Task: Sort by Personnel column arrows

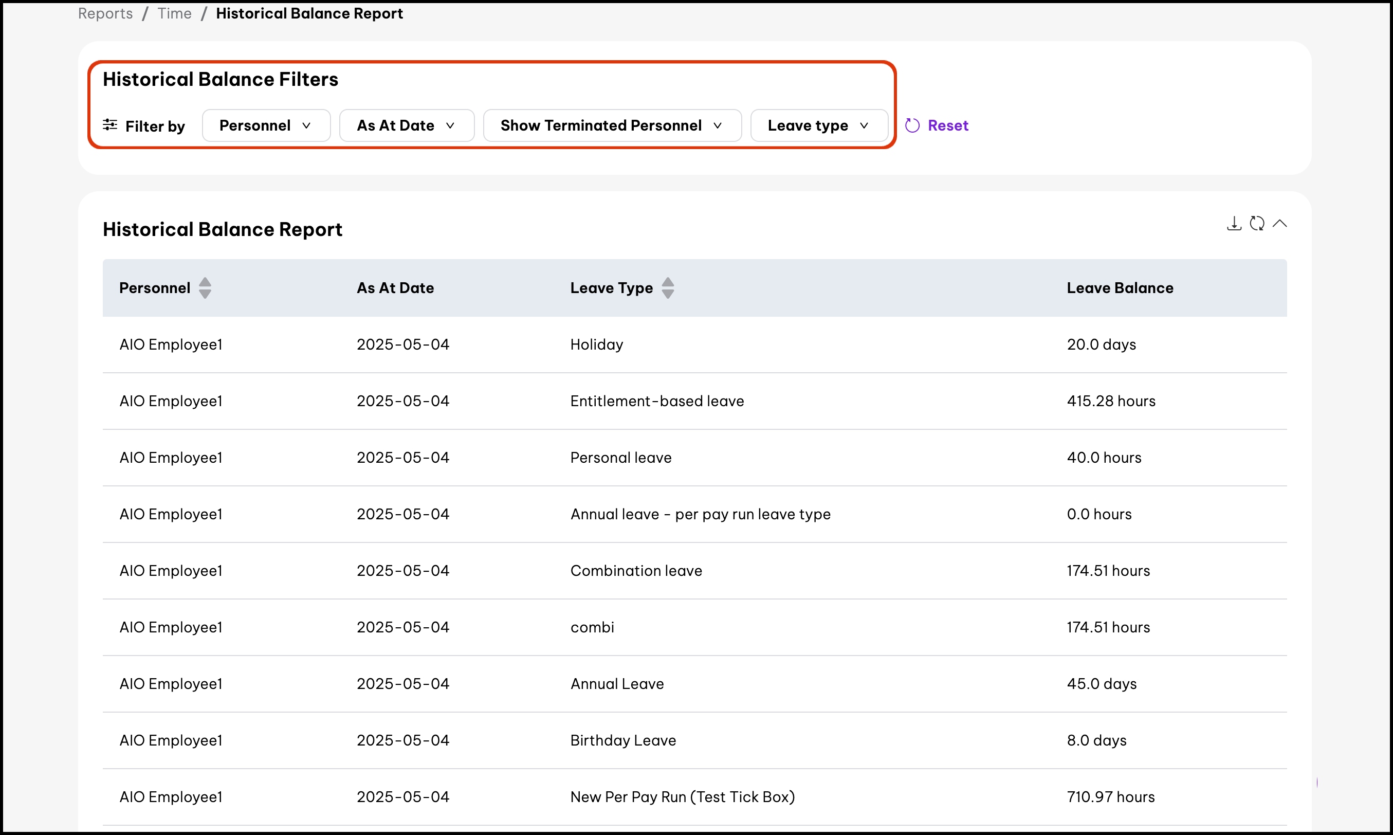Action: pyautogui.click(x=205, y=288)
